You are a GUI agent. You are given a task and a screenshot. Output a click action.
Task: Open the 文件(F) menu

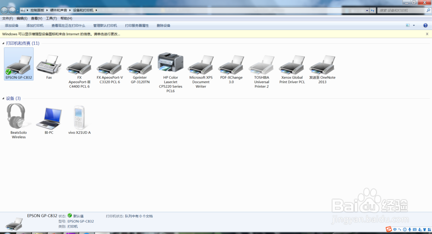[7, 19]
